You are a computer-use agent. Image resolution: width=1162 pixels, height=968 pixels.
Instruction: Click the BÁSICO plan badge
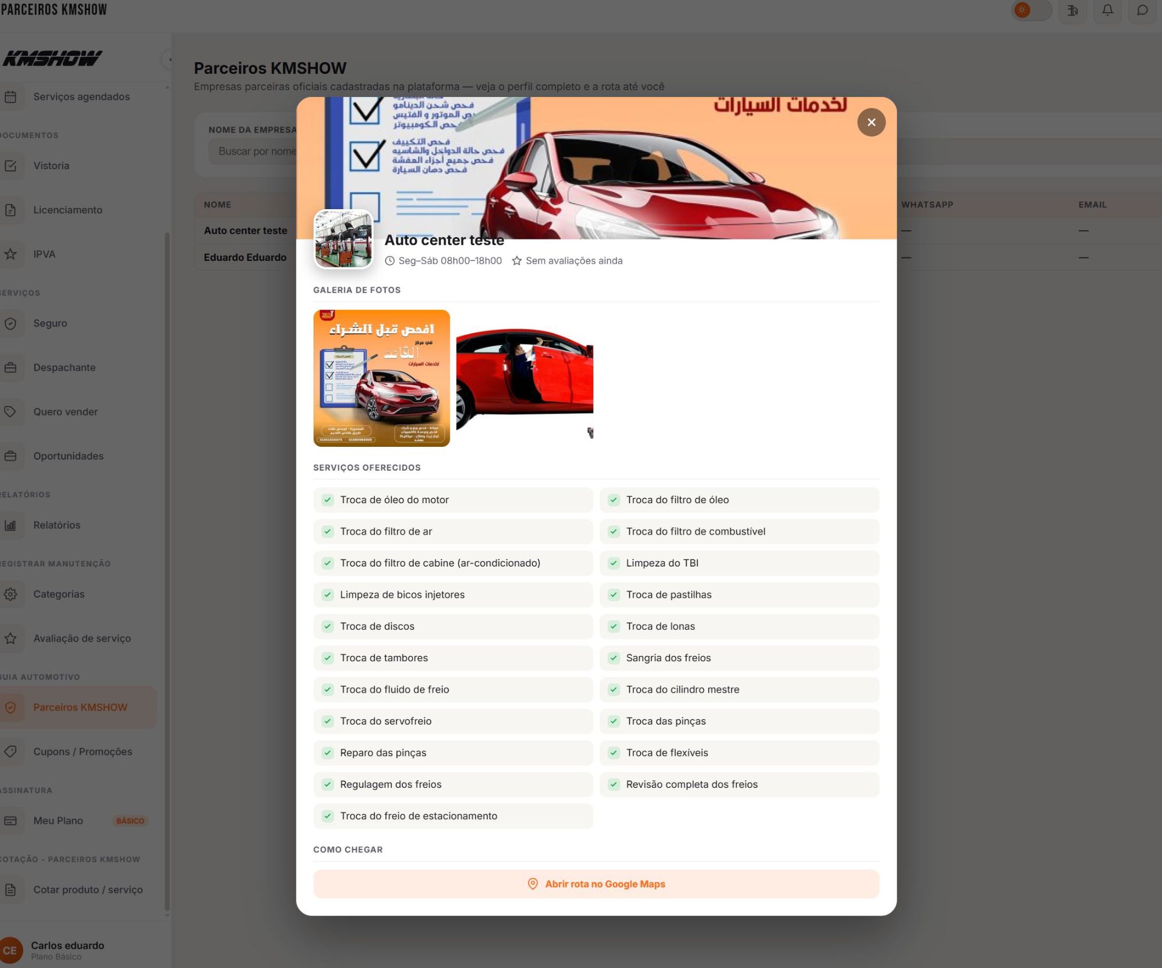[x=130, y=821]
